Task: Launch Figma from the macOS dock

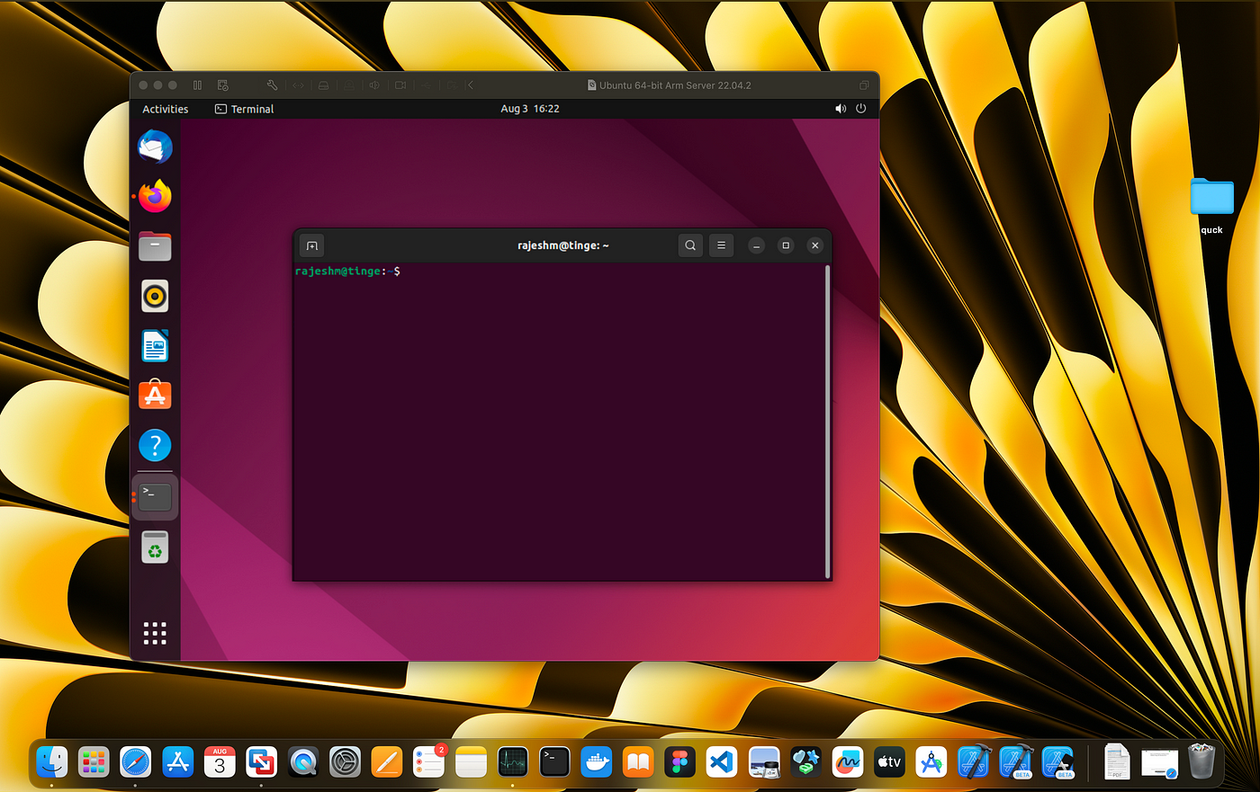Action: (680, 762)
